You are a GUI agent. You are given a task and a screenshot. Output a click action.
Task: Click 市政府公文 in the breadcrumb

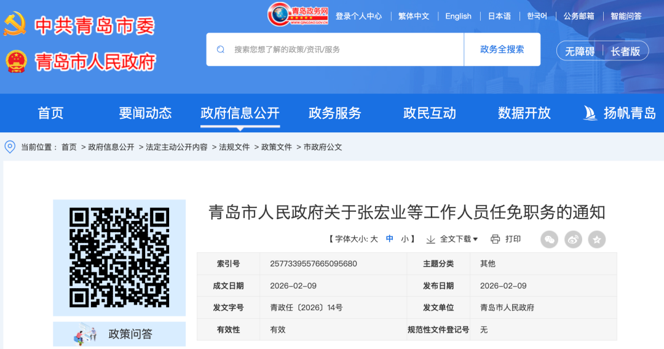tap(323, 147)
